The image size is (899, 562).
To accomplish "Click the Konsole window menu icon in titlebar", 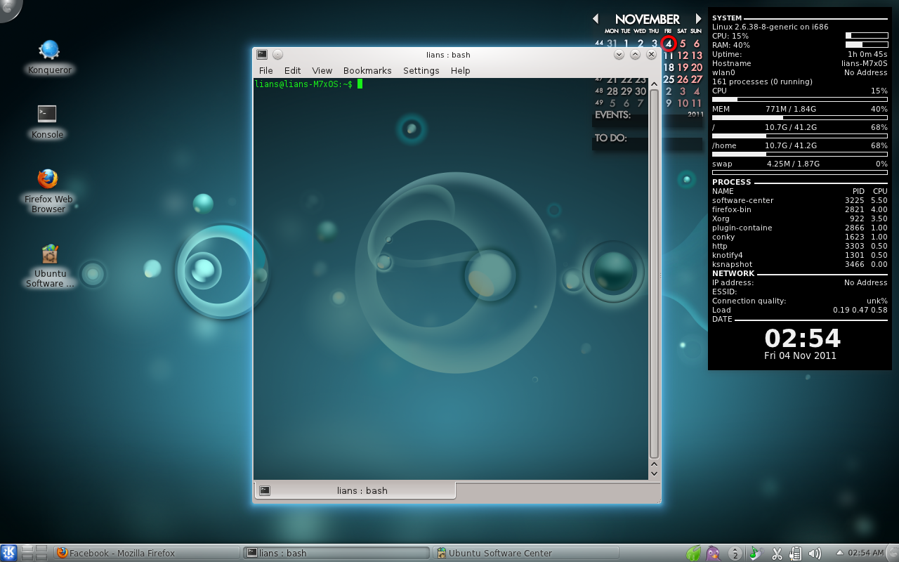I will coord(262,54).
